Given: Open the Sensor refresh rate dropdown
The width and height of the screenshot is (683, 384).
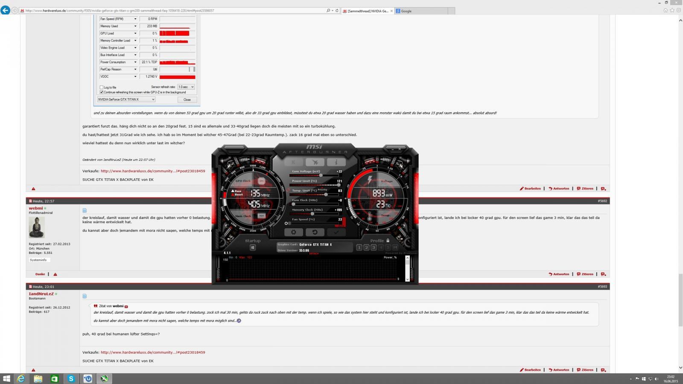Looking at the screenshot, I should pyautogui.click(x=186, y=87).
